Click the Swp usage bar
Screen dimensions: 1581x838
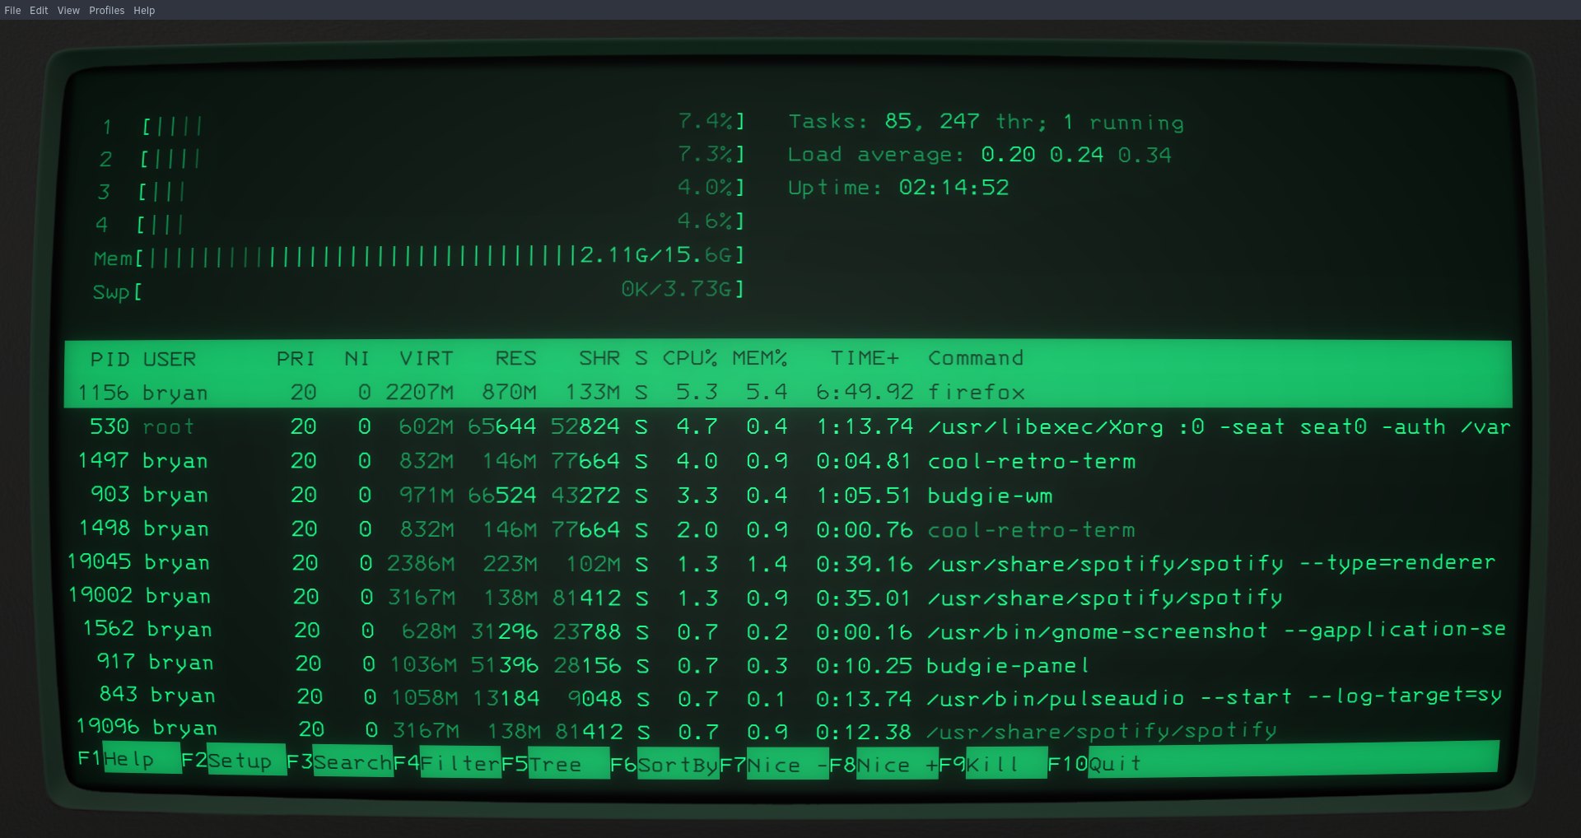tap(418, 290)
